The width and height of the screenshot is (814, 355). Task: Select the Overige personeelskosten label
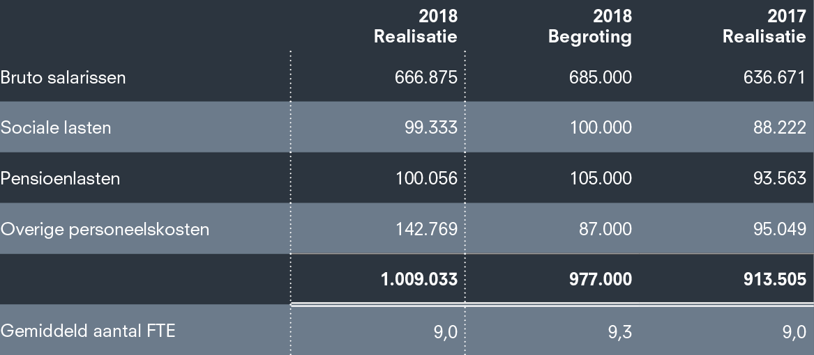tap(105, 230)
